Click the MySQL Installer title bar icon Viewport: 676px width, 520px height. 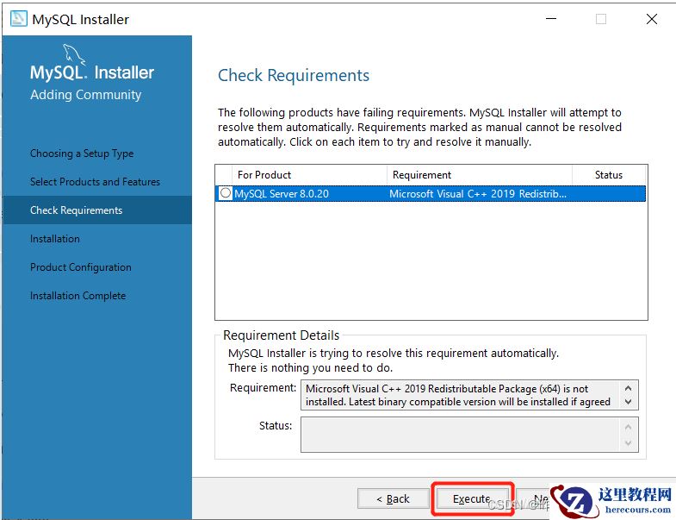[x=19, y=19]
